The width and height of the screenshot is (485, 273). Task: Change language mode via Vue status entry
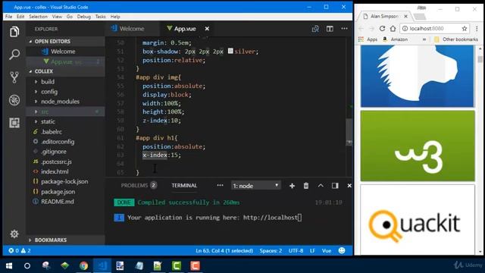click(327, 250)
